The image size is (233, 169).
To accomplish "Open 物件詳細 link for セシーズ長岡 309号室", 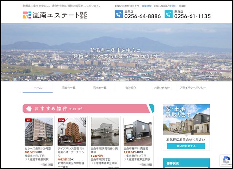I will point(46,165).
